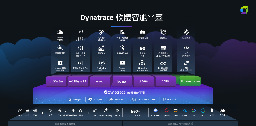Click the briefcase business insight icon
256x126 pixels.
(143, 32)
